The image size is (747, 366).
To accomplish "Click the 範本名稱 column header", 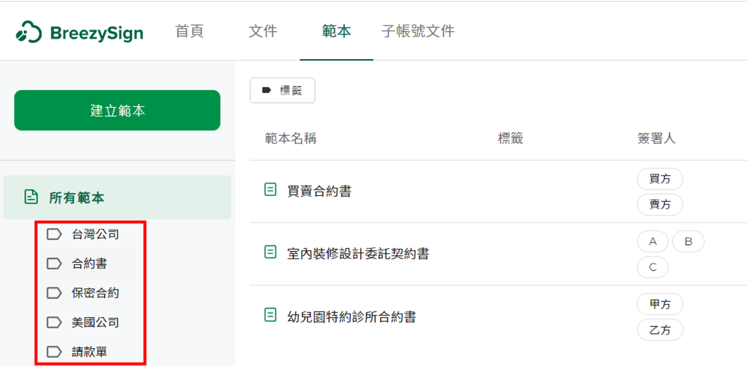I will tap(290, 139).
